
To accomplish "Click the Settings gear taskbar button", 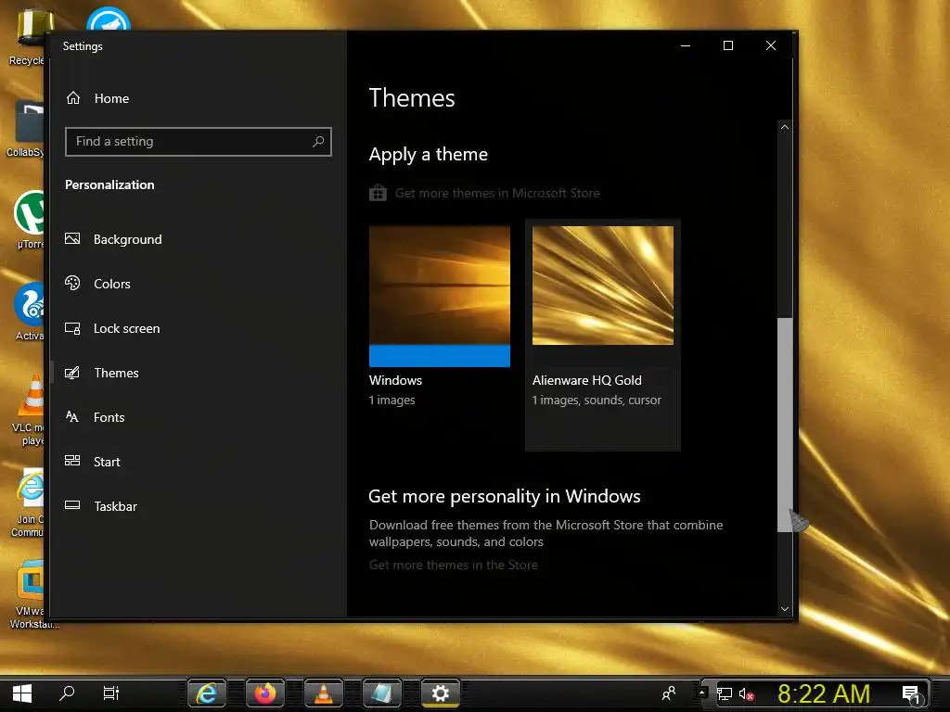I will (441, 693).
